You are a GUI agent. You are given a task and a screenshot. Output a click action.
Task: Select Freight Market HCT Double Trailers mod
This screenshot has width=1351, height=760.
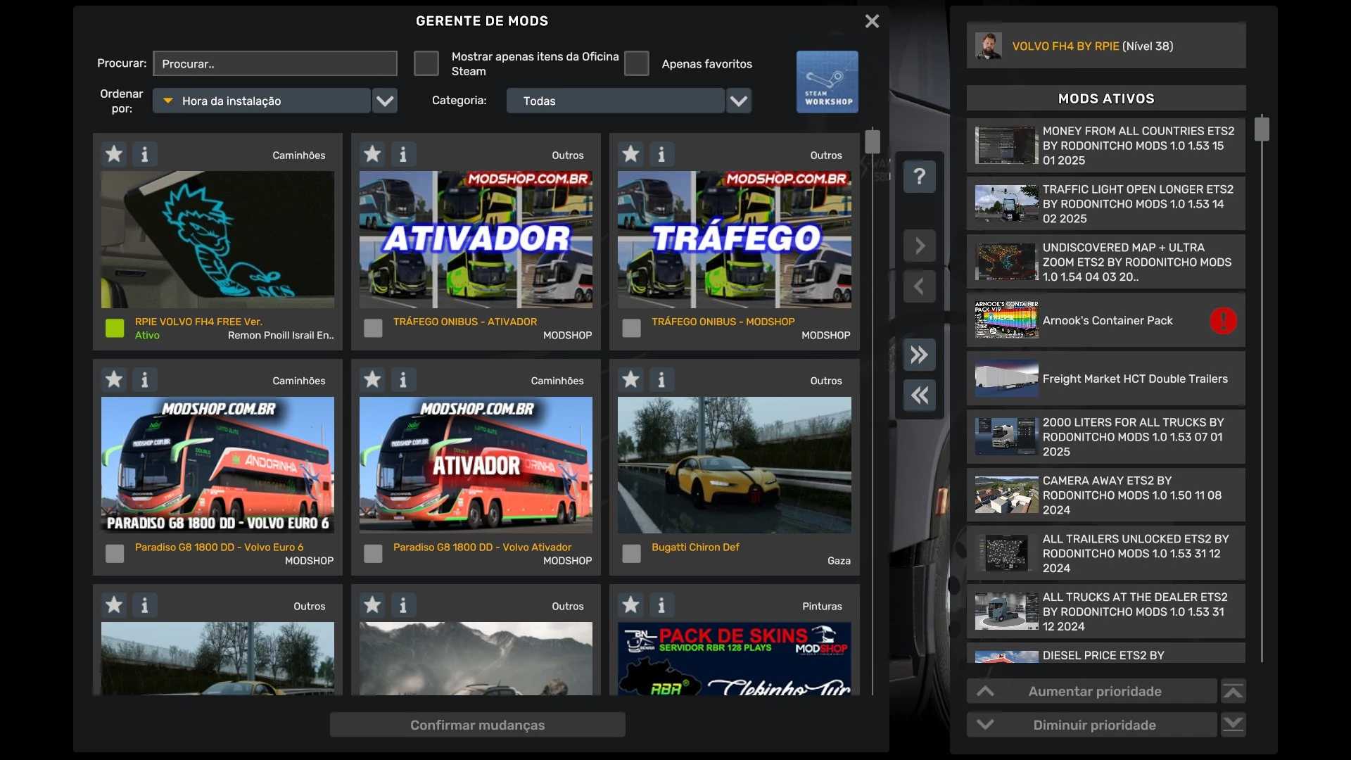1105,379
